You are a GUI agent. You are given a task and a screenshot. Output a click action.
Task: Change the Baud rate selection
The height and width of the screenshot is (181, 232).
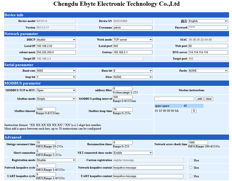(x=56, y=71)
